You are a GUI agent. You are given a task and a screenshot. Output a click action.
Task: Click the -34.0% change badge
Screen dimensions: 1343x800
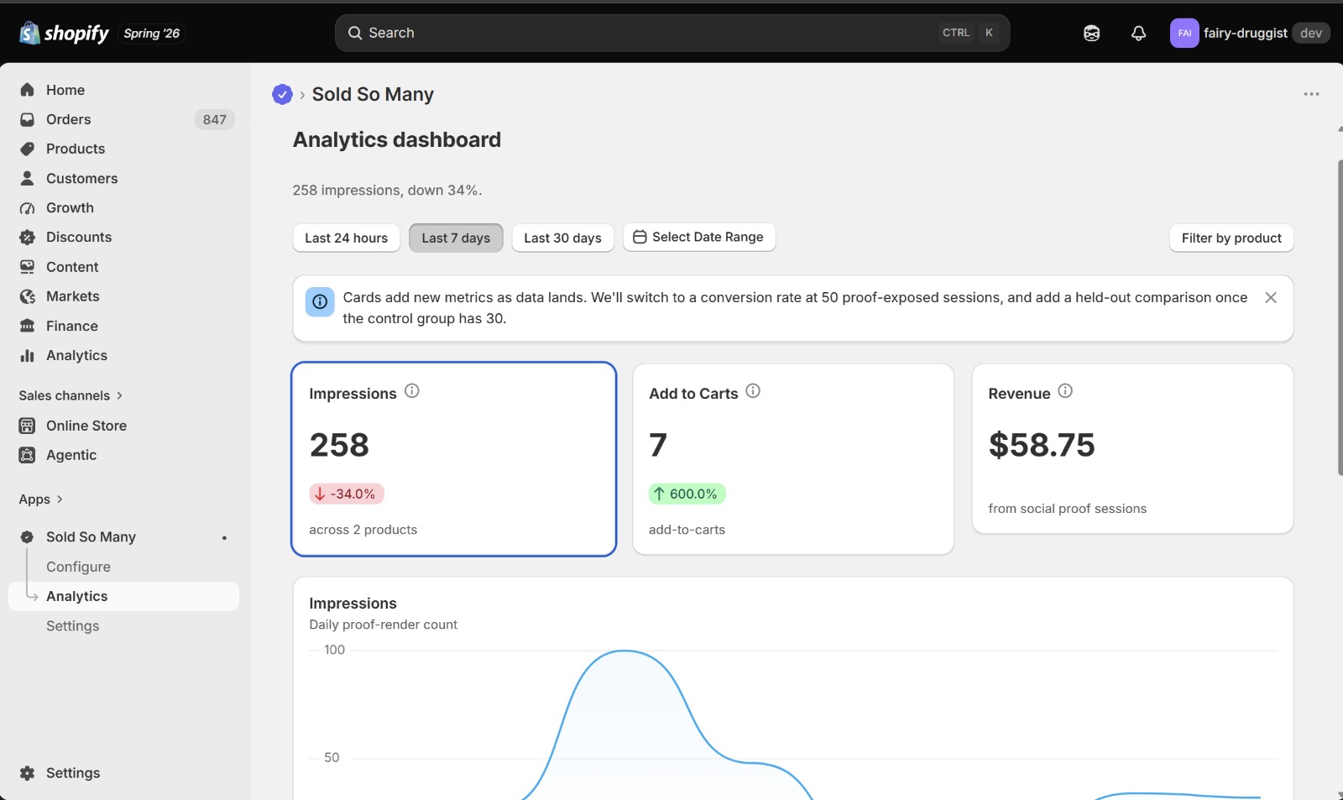coord(347,494)
